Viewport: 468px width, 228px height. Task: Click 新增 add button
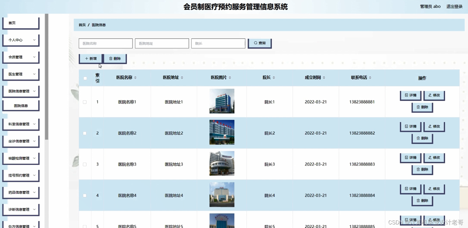(91, 59)
